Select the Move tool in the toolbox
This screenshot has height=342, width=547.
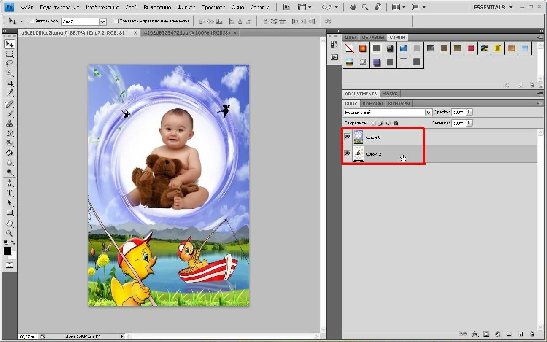(9, 44)
